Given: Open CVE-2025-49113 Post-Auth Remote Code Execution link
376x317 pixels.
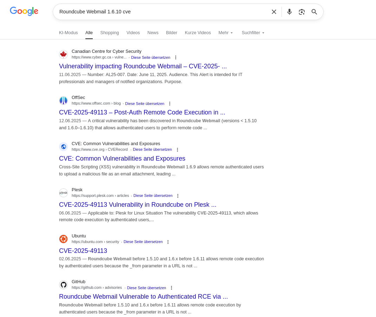Looking at the screenshot, I should coord(142,112).
